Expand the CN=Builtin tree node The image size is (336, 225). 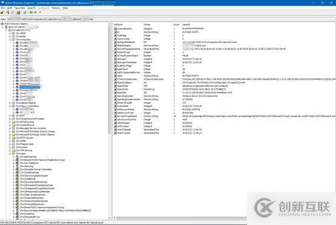[10, 36]
